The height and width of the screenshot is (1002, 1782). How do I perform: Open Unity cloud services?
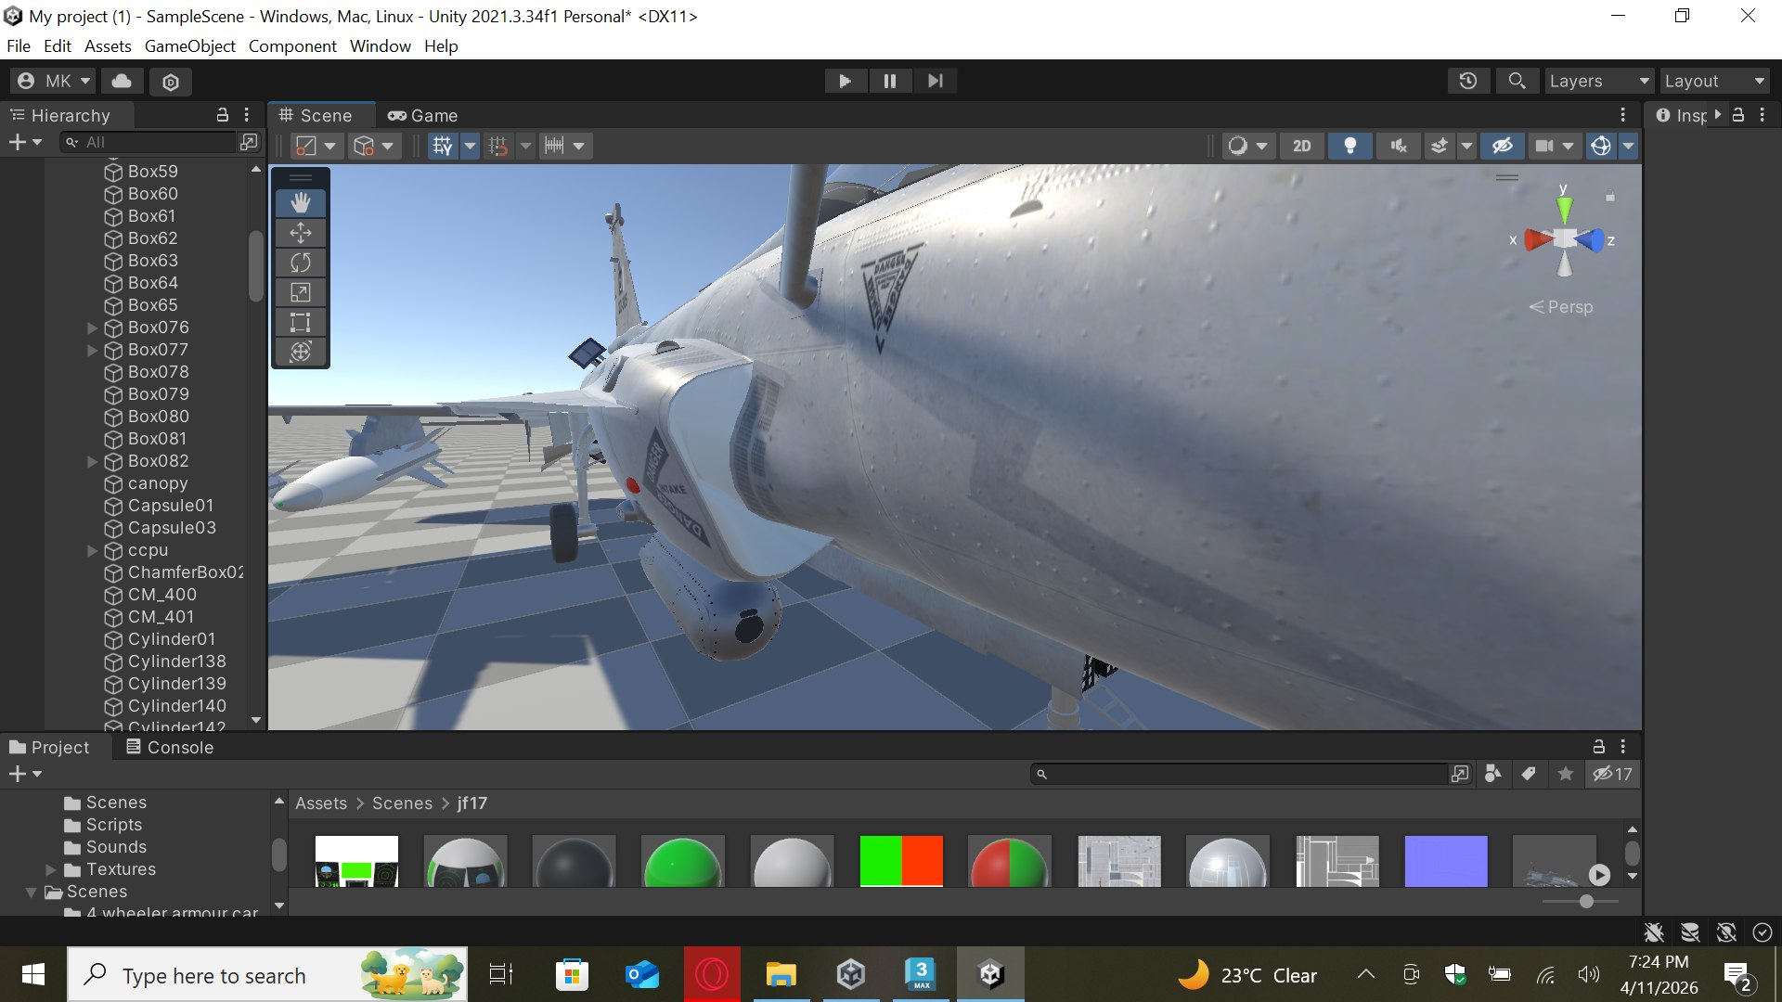(x=122, y=81)
